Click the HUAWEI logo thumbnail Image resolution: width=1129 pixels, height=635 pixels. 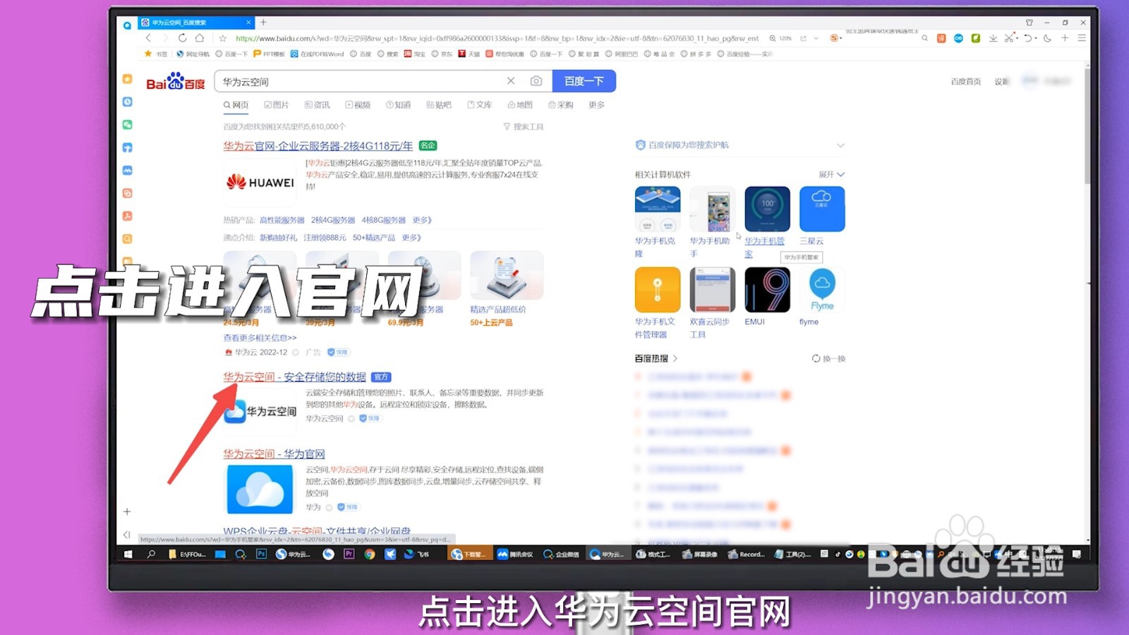pos(260,183)
